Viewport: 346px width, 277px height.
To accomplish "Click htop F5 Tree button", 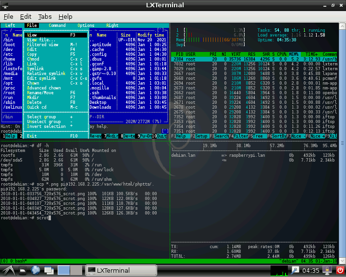I will 258,136.
